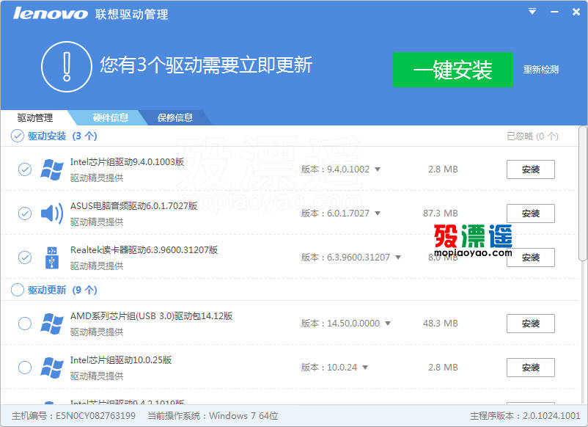The height and width of the screenshot is (427, 588).
Task: Switch to the 硬件信息 tab
Action: [x=111, y=118]
